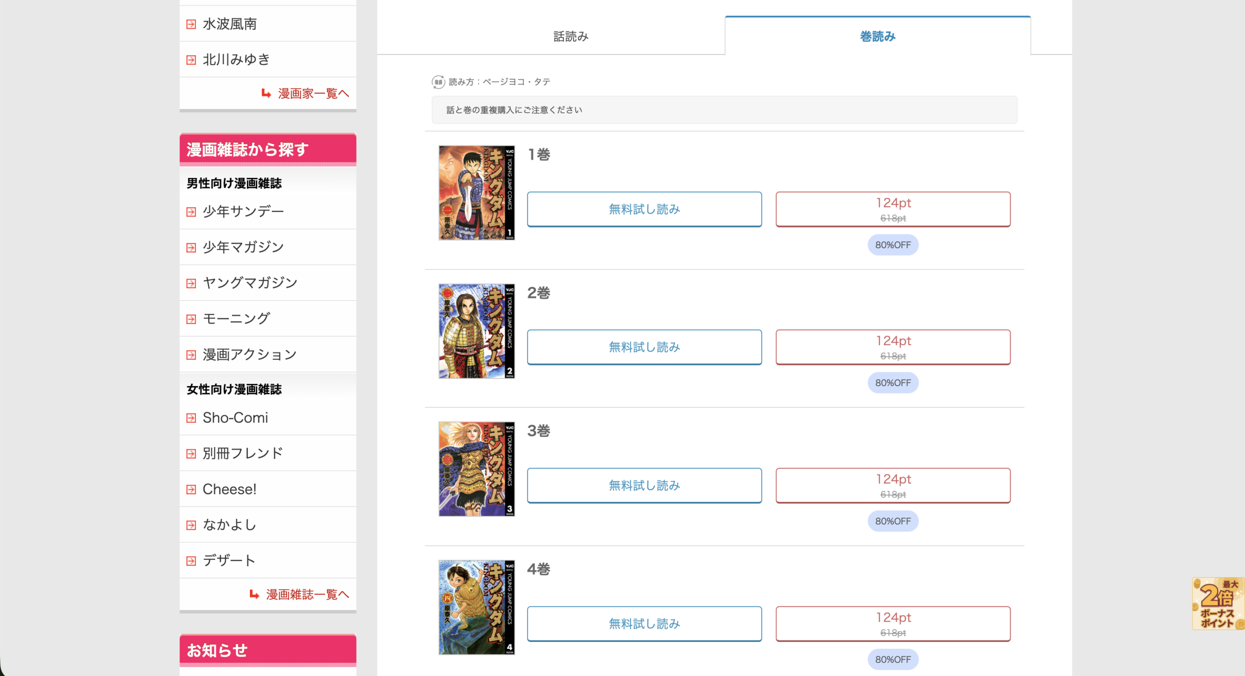Click arrow icon beside 別冊フレンド
The image size is (1245, 676).
(x=191, y=454)
